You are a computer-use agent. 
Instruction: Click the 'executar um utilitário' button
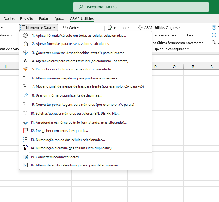pos(173,35)
